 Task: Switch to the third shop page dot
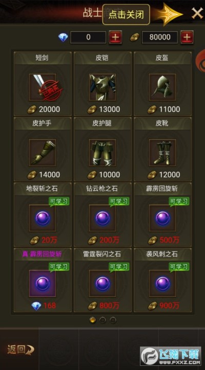[x=113, y=320]
